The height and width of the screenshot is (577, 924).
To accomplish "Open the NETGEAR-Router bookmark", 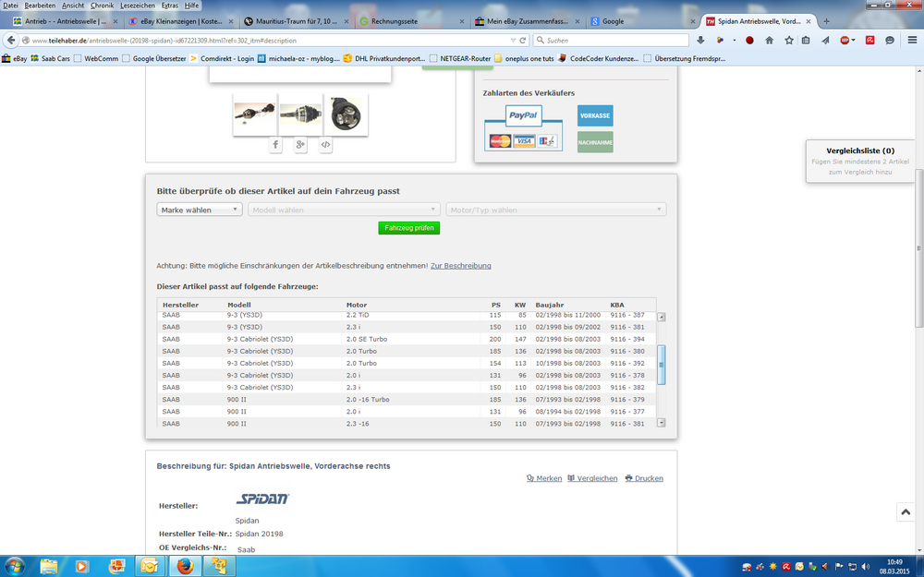I will (x=460, y=58).
